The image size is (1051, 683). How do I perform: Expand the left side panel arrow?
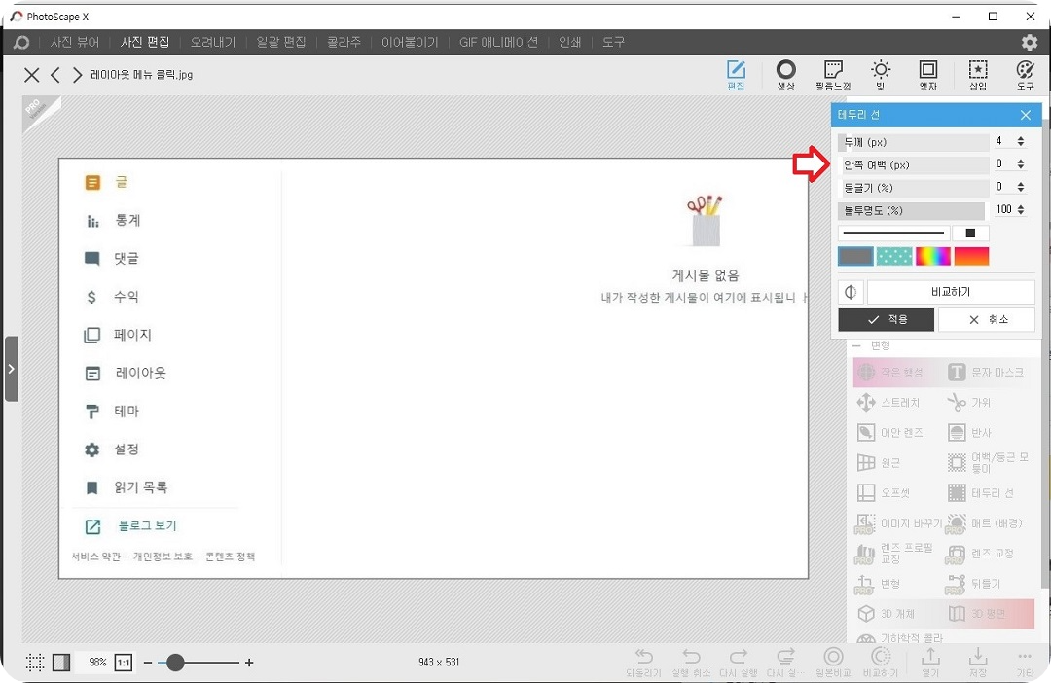click(x=11, y=369)
